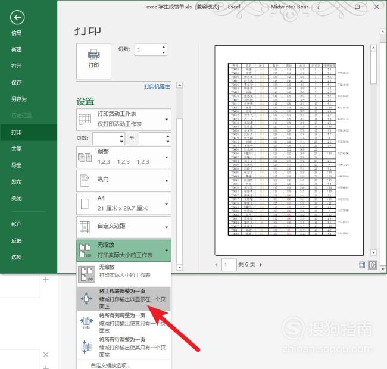Open the 打印活动工作表 dropdown
This screenshot has height=369, width=387.
(x=124, y=120)
